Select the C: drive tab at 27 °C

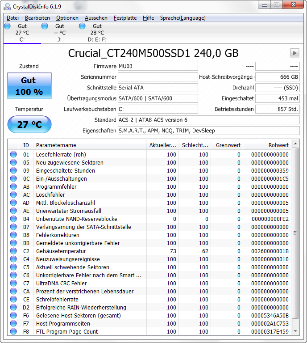(x=22, y=33)
